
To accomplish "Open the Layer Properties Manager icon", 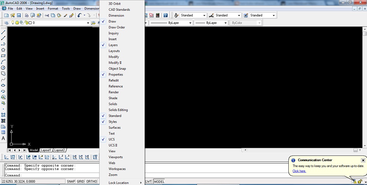I will (x=7, y=23).
